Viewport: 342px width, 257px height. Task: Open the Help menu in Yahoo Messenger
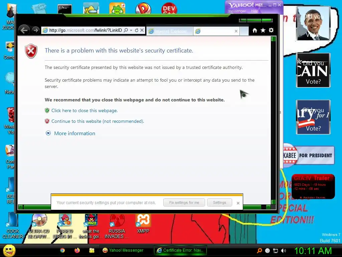[254, 11]
